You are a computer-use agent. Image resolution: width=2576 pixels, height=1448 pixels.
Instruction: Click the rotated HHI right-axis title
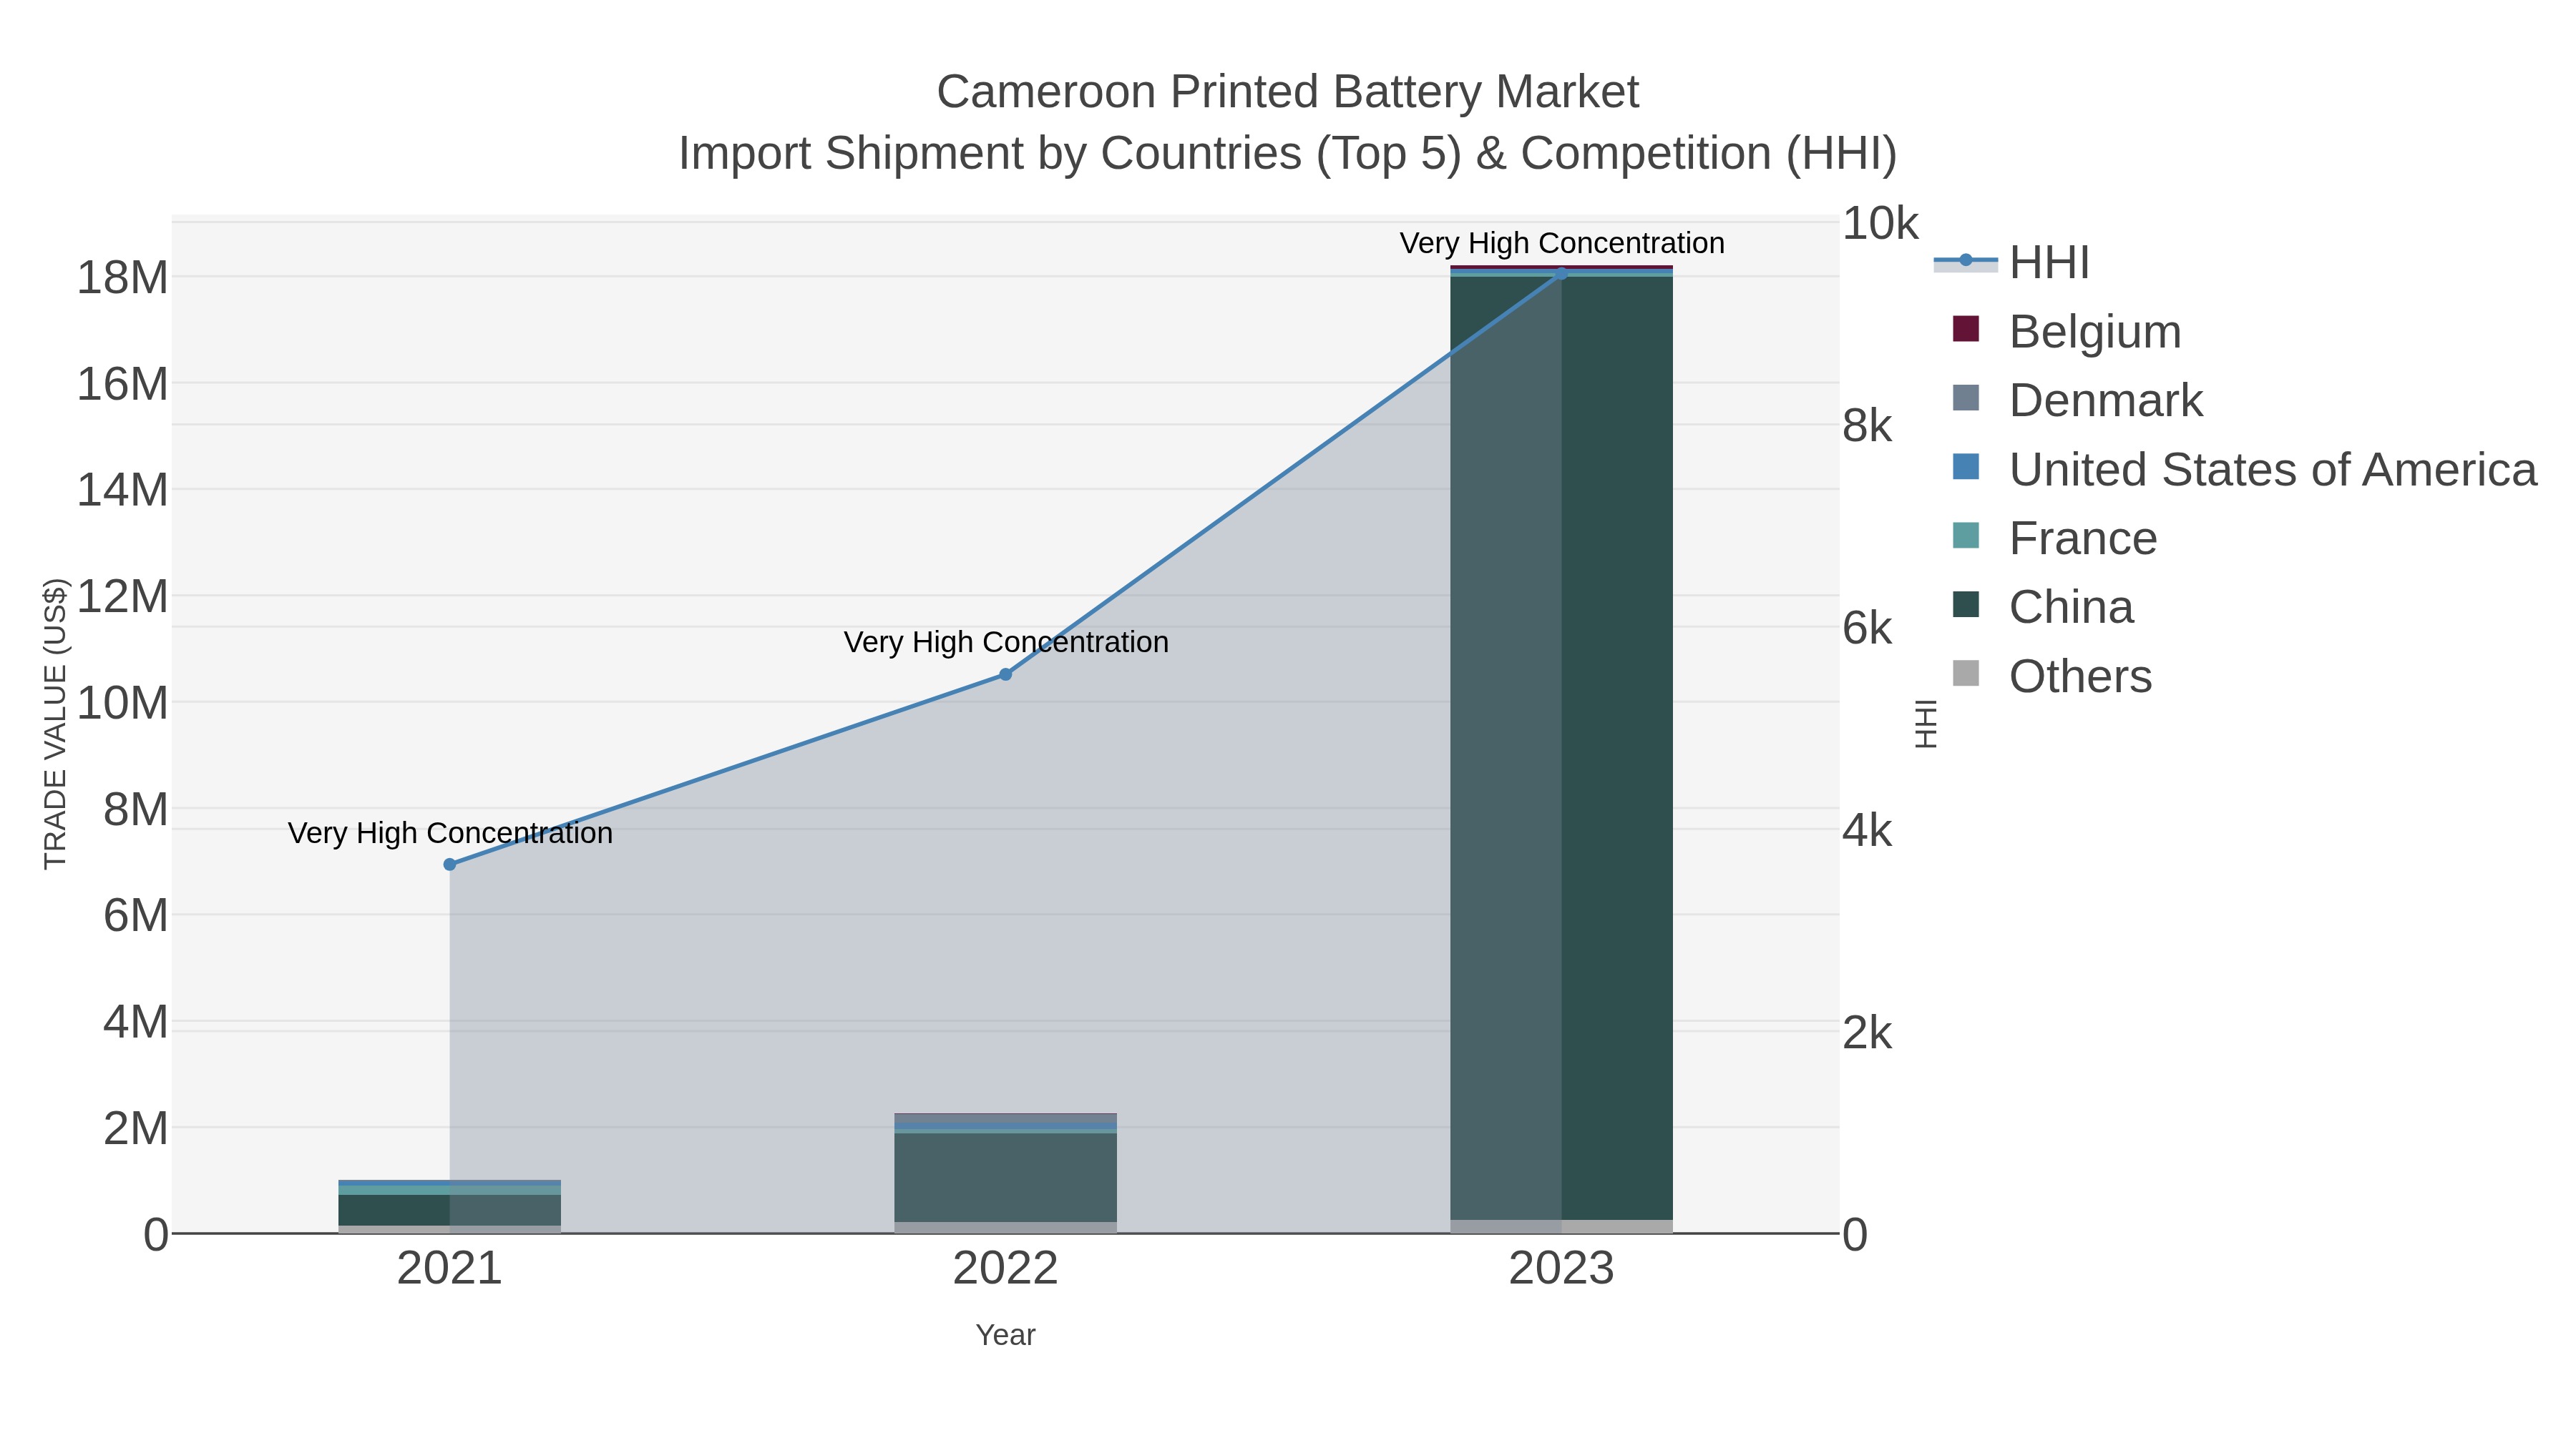tap(1926, 724)
